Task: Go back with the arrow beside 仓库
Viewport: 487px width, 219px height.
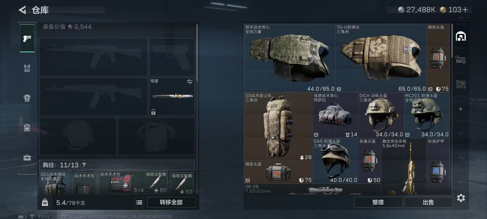Action: (22, 10)
